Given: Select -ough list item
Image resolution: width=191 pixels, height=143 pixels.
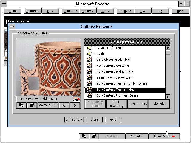Looking at the screenshot, I should coord(125,54).
